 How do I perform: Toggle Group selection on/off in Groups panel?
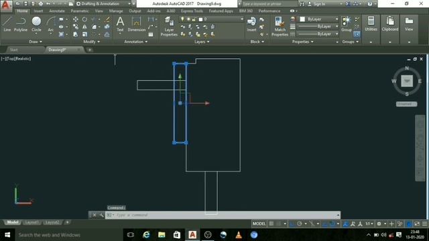tap(357, 34)
